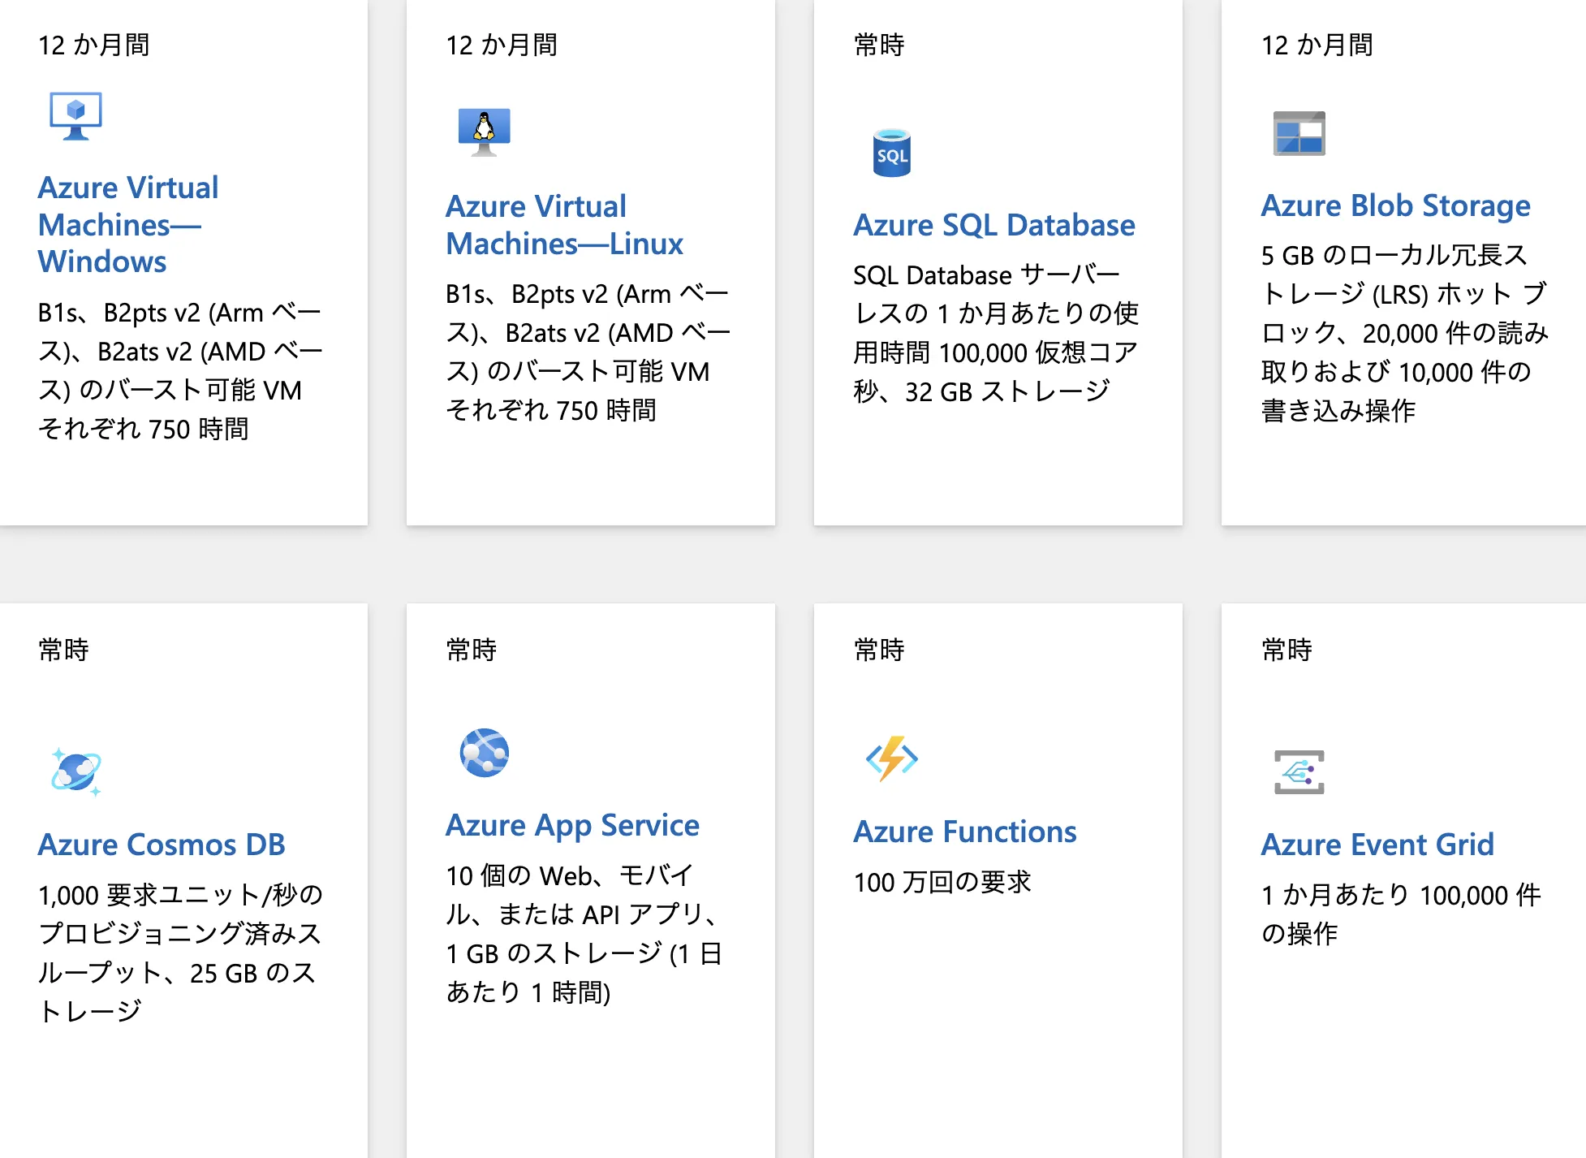Viewport: 1586px width, 1158px height.
Task: Open Azure Virtual Machines—Windows link
Action: coord(128,225)
